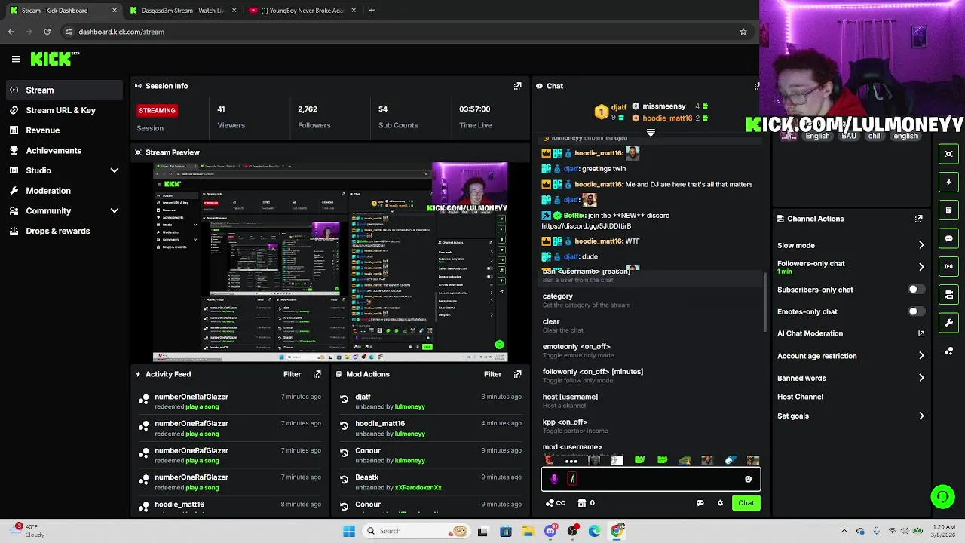Click the purple microphone icon in chat input

coord(554,478)
